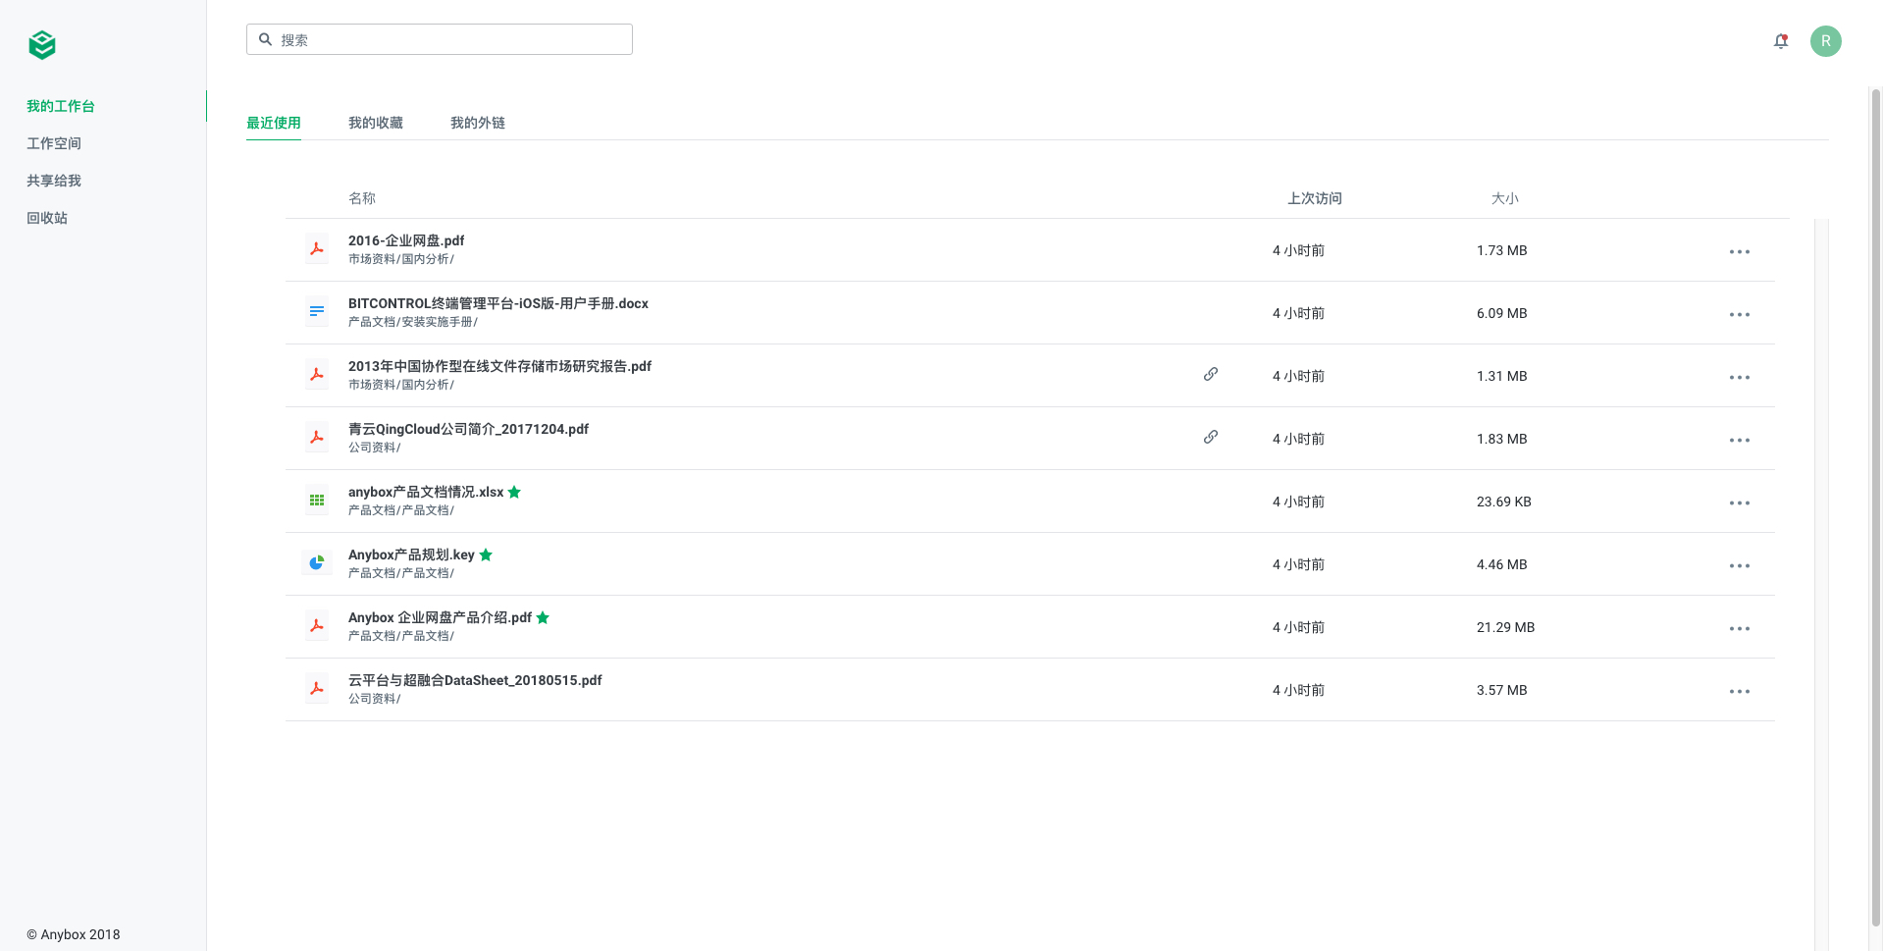Open more options for Anybox产品规划.key
Screen dimensions: 1883x951
(1740, 565)
